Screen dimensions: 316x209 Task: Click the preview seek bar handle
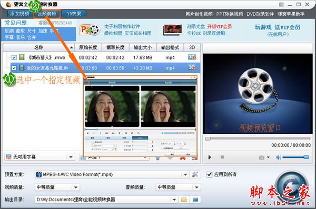[x=208, y=138]
